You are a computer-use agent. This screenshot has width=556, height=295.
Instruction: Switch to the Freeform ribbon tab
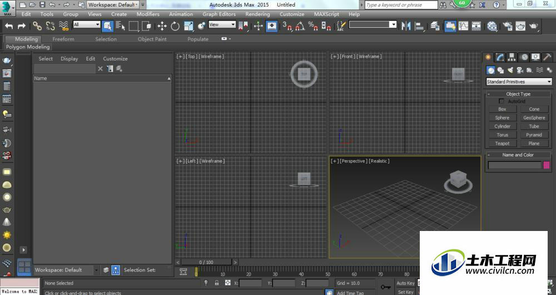63,39
